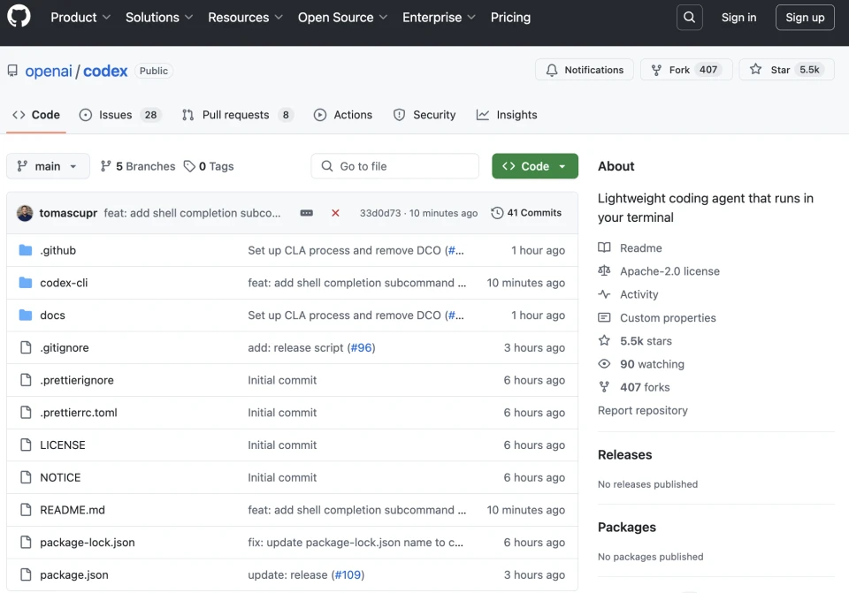This screenshot has width=849, height=593.
Task: Click the Sign up button
Action: click(805, 18)
